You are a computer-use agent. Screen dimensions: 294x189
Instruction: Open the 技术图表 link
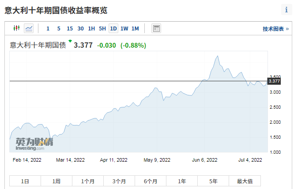[275, 29]
